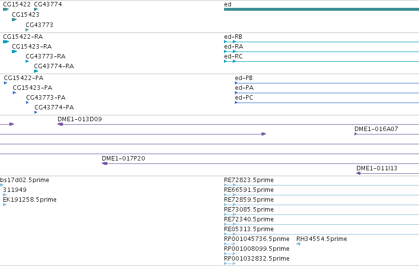Click the RP001032832.5prime EST feature
Image resolution: width=419 pixels, height=266 pixels.
pyautogui.click(x=230, y=264)
